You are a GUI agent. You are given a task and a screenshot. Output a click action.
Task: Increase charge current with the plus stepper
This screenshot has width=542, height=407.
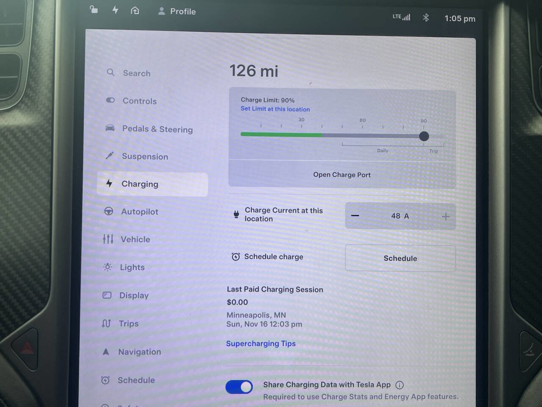(445, 216)
